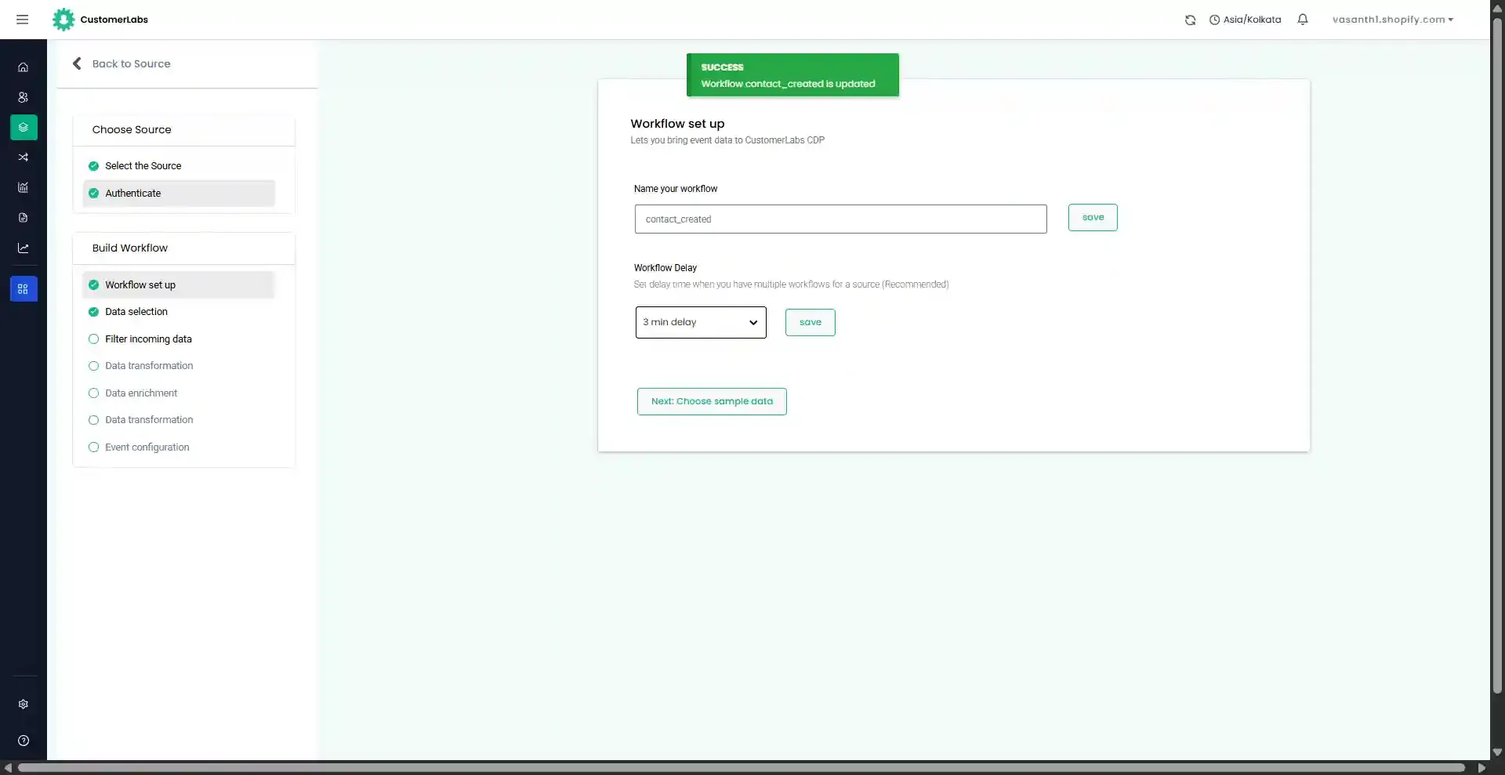Screen dimensions: 1505x775
Task: Open the bar chart sidebar icon
Action: pyautogui.click(x=24, y=187)
